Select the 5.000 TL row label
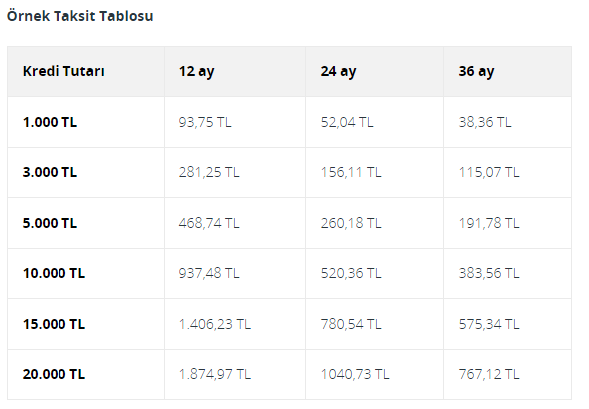The image size is (589, 409). click(50, 223)
